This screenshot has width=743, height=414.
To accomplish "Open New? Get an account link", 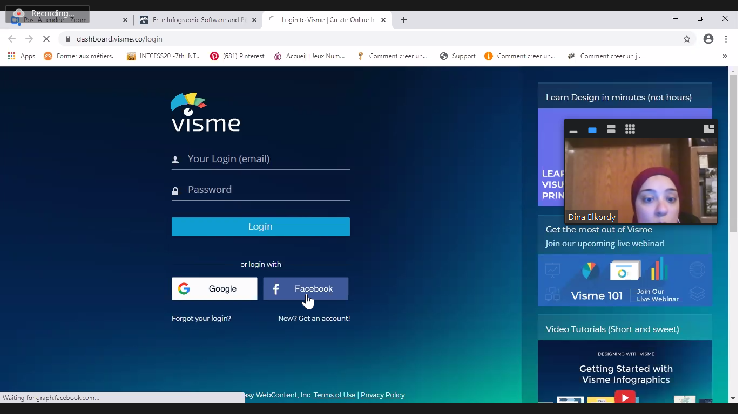I will (x=314, y=319).
